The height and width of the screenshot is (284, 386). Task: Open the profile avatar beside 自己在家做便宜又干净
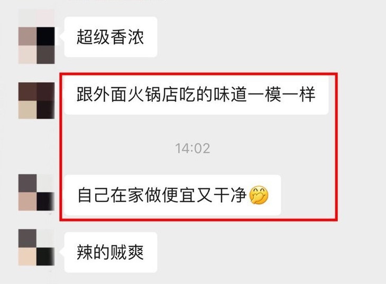(36, 192)
